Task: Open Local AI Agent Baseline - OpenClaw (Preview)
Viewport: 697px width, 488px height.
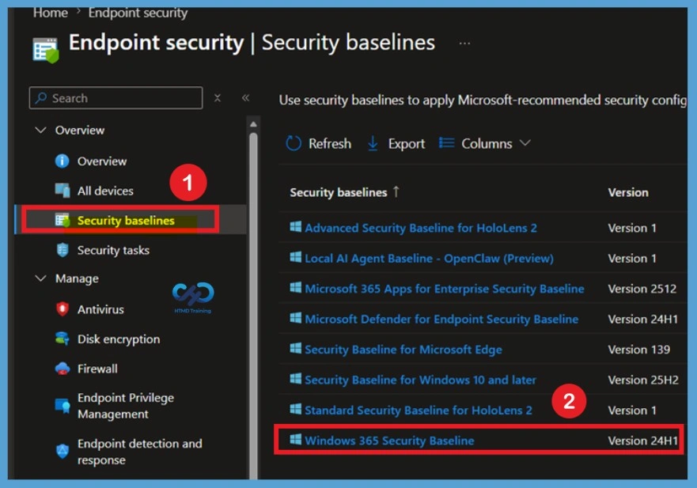Action: pos(429,258)
